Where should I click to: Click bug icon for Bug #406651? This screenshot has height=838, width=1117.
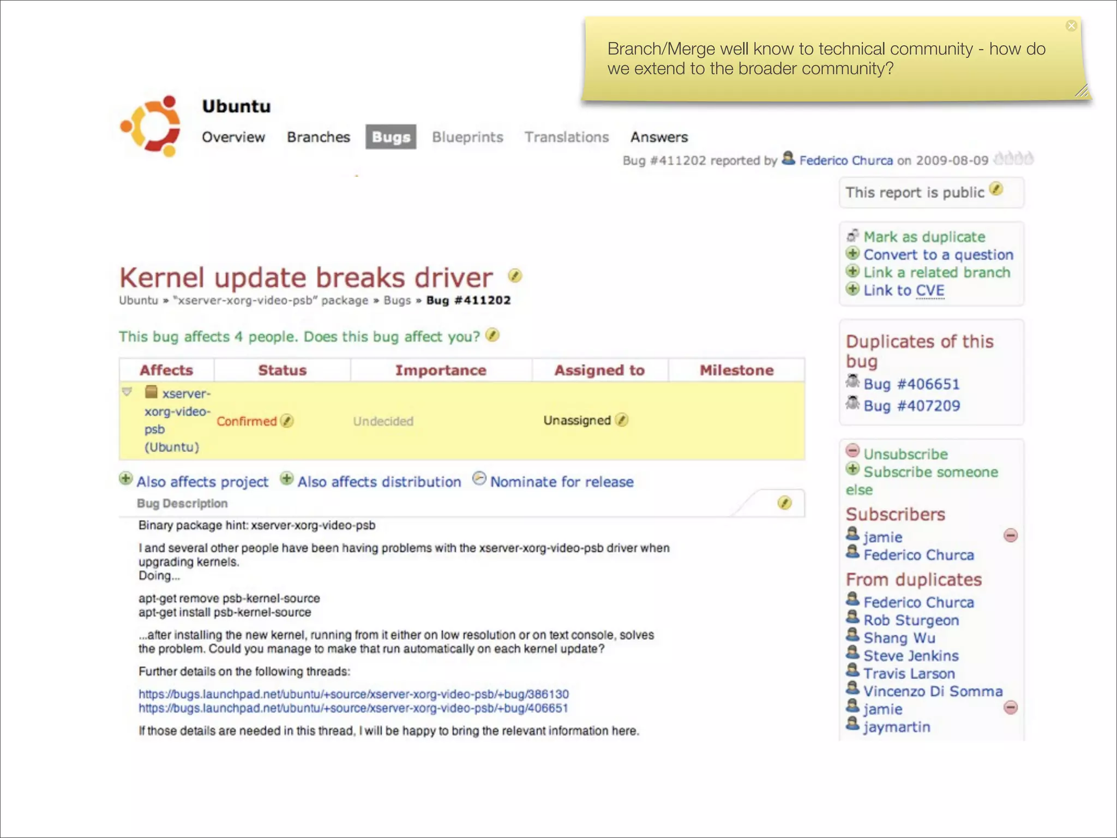[852, 381]
